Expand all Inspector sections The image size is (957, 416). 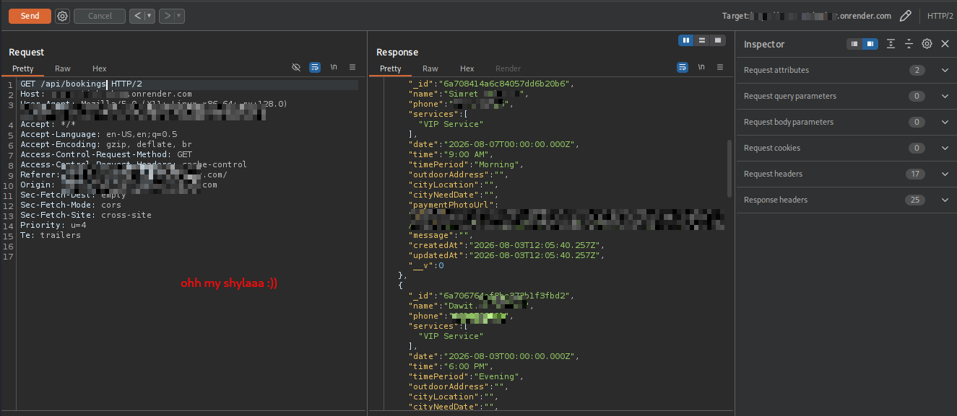click(891, 44)
